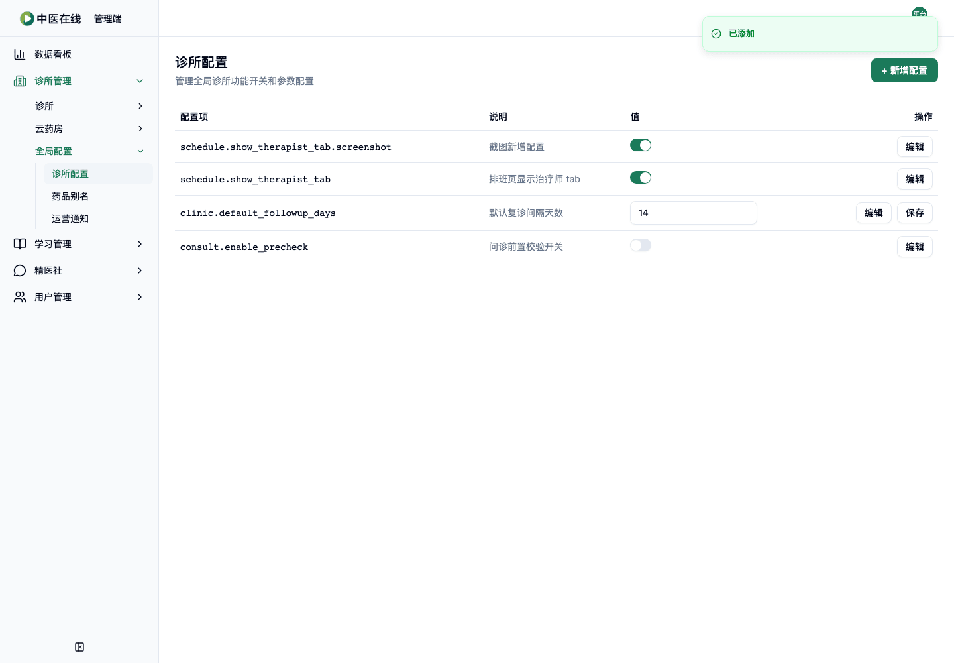Click the consult.enable_precheck key text
This screenshot has height=663, width=954.
point(244,247)
